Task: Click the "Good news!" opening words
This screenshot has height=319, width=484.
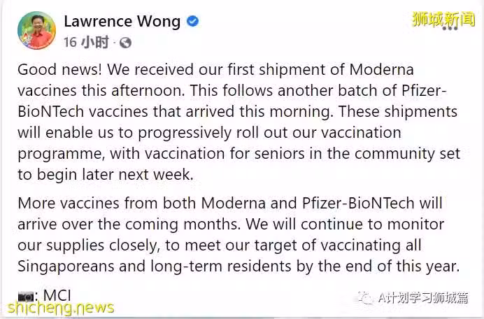Action: (x=60, y=69)
